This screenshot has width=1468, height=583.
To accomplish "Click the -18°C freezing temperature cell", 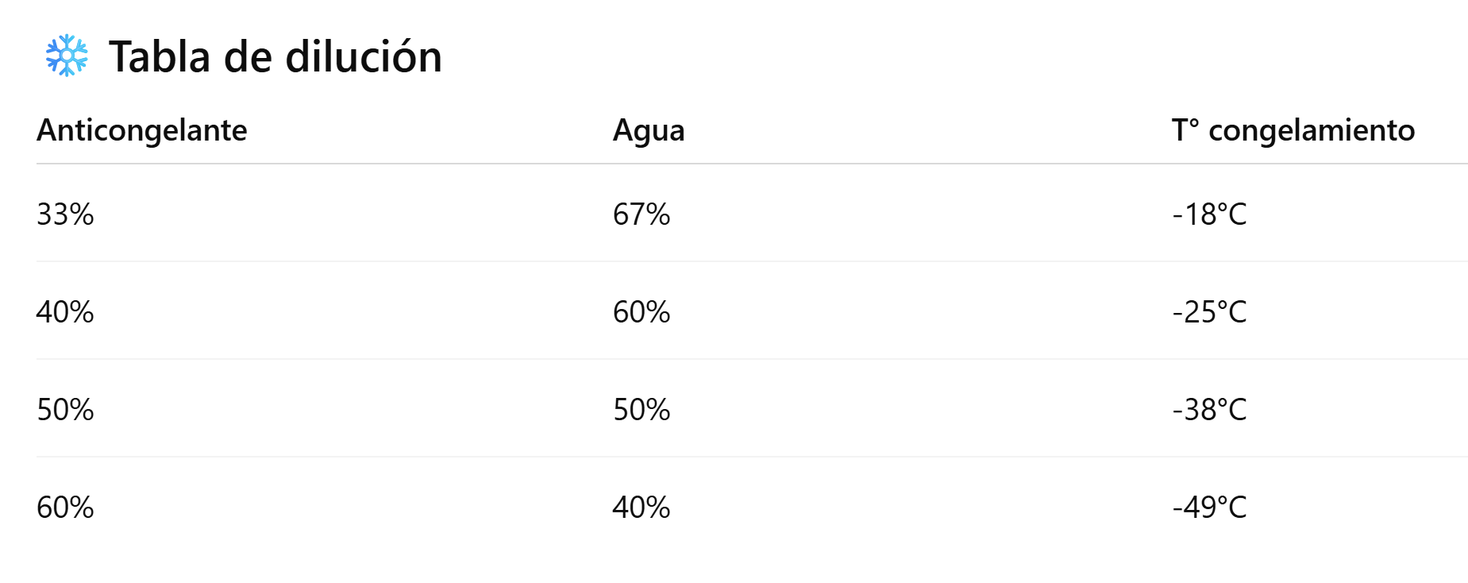I will point(1209,214).
